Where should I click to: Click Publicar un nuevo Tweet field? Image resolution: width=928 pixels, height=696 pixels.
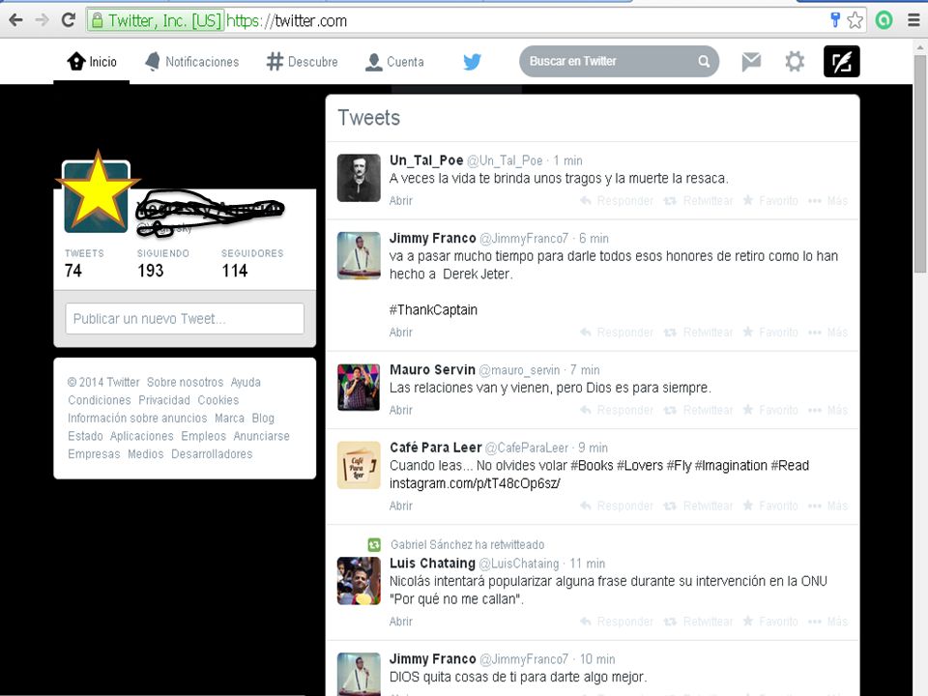(185, 318)
